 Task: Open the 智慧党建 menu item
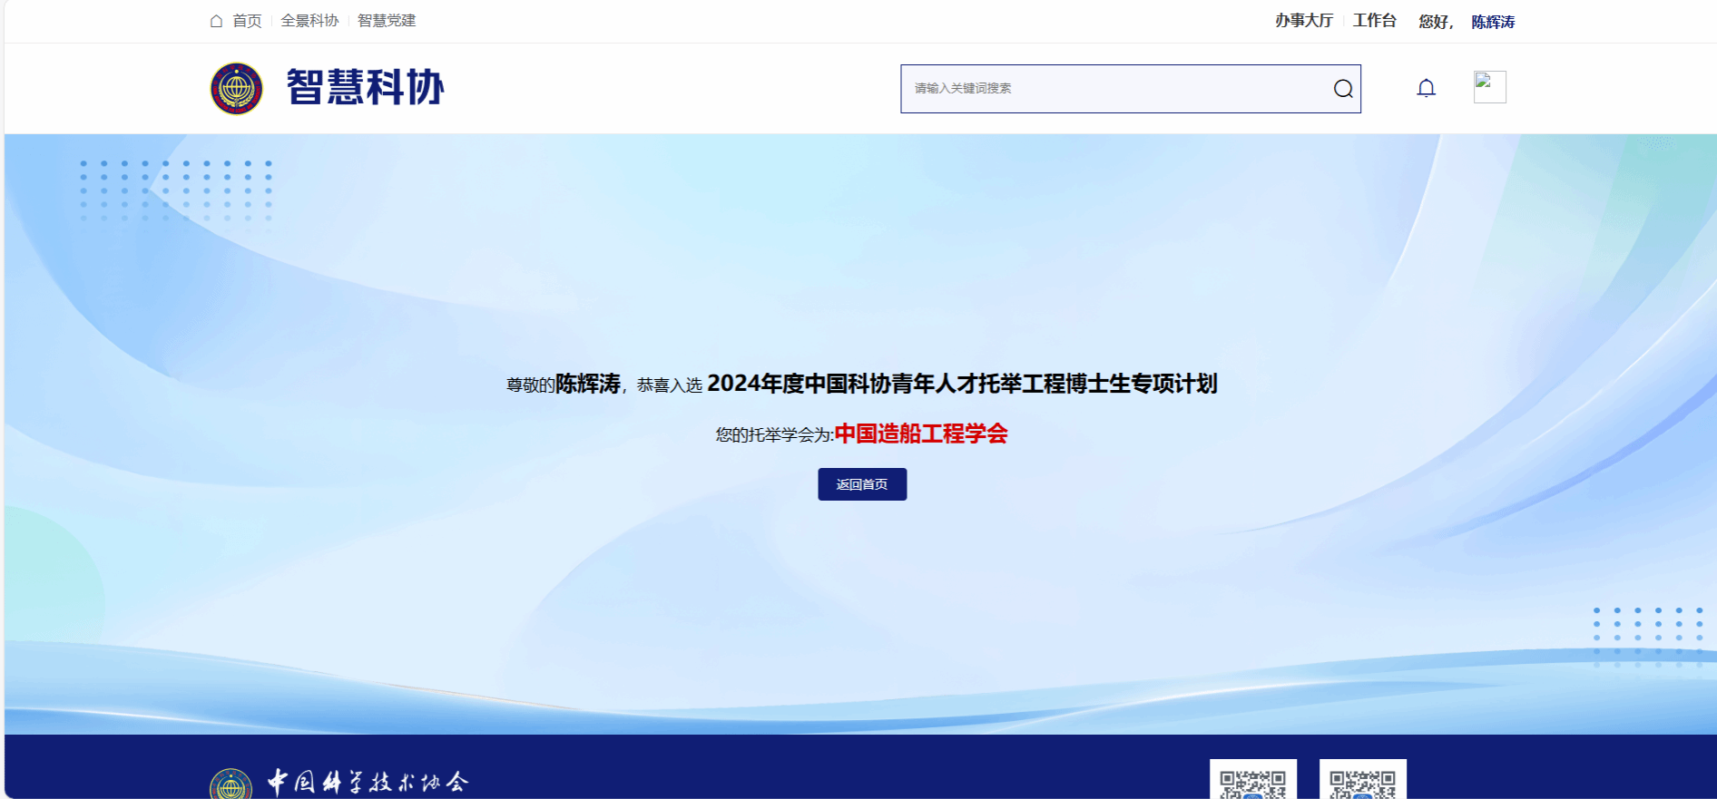pos(387,21)
